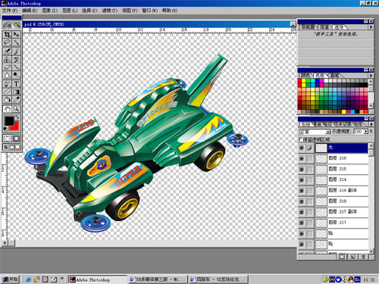
Task: Enable the 保留透明区域 checkbox
Action: (x=300, y=139)
